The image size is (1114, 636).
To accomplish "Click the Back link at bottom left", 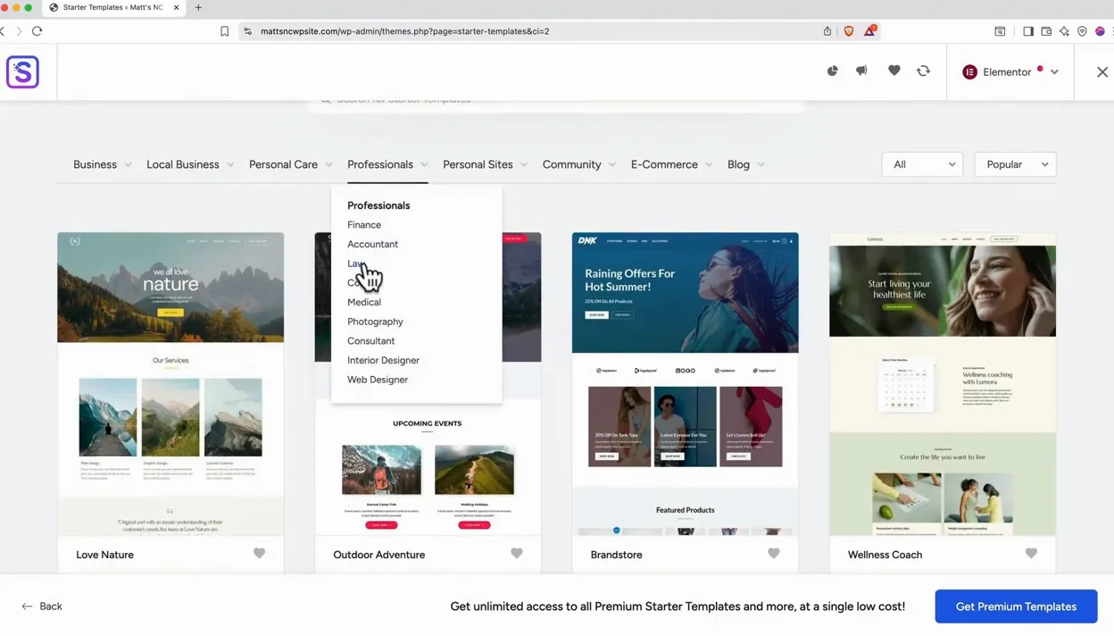I will 42,607.
